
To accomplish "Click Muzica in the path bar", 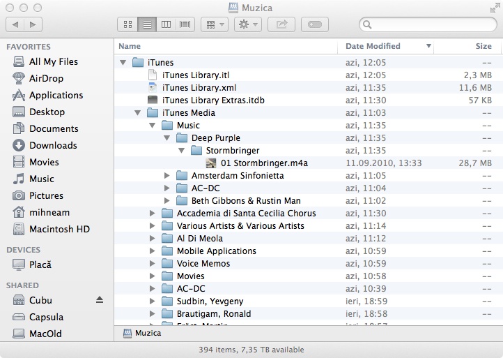I will [x=142, y=333].
